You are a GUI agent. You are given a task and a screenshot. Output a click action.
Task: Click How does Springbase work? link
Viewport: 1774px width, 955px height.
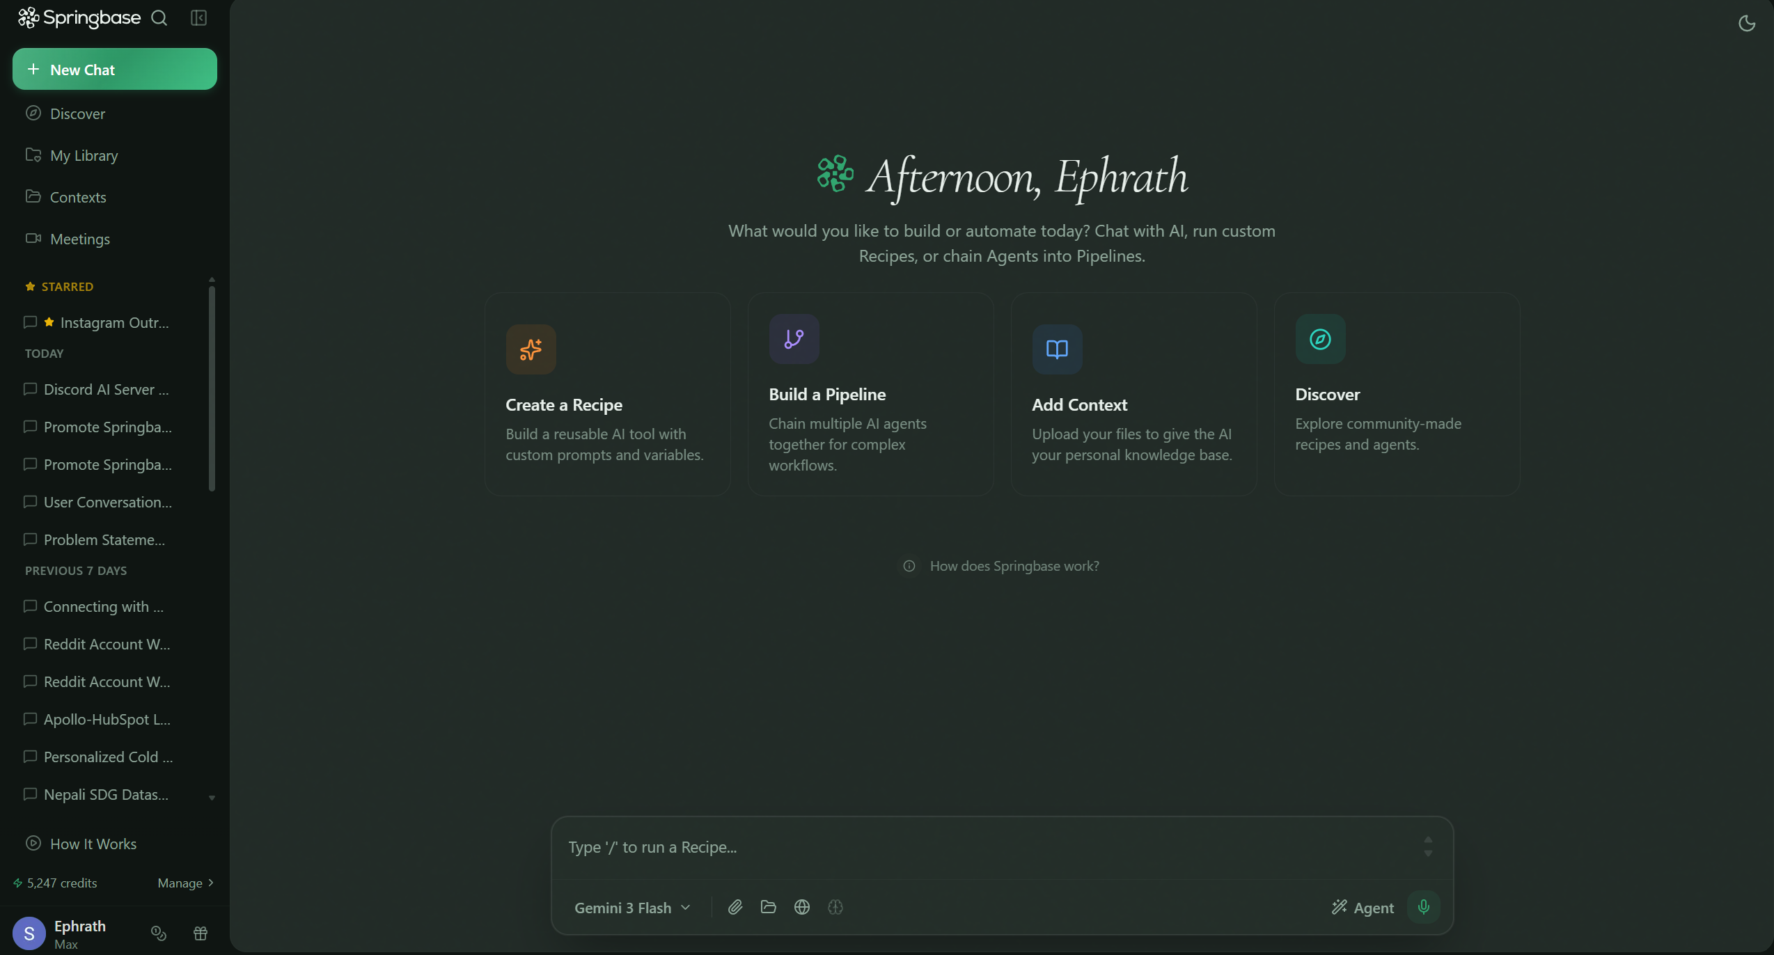[1014, 566]
